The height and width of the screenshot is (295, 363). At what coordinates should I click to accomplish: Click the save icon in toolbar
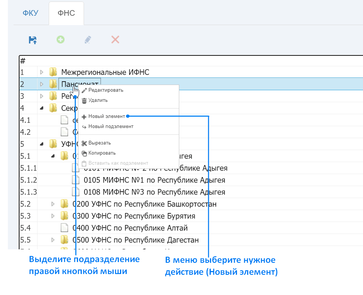[33, 40]
